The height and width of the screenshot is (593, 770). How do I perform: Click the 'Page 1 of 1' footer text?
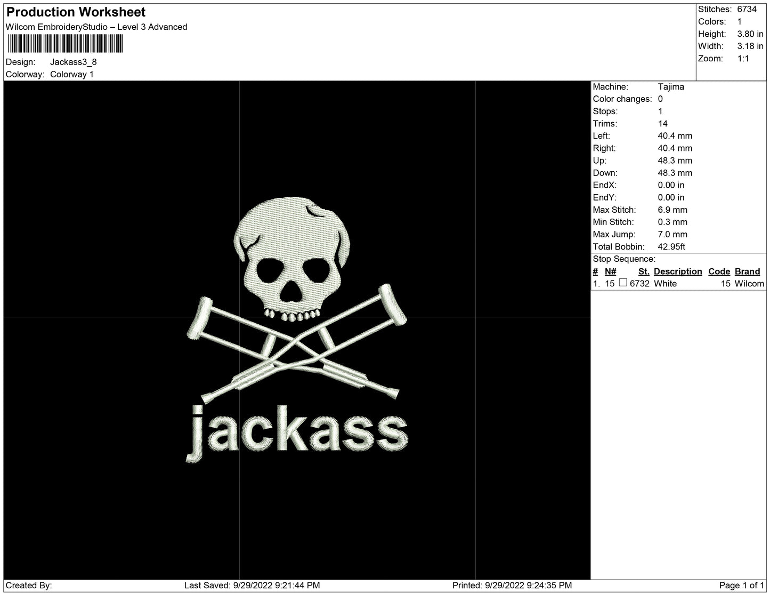(742, 586)
